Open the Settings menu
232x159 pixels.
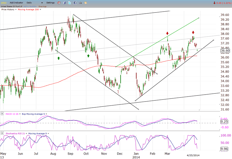[x=50, y=3]
